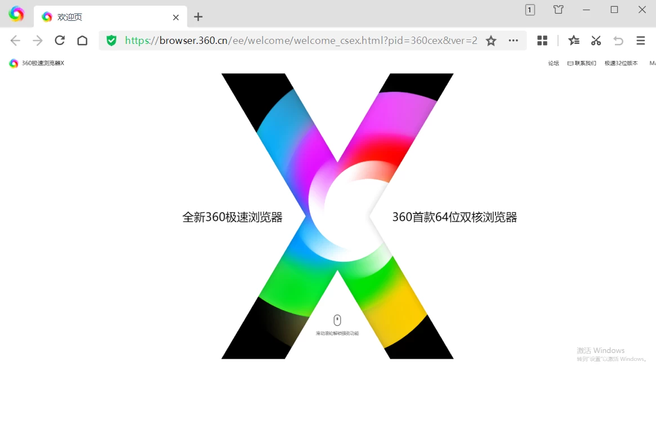Open the tab count indicator showing 1
Viewport: 656px width, 429px height.
tap(530, 10)
